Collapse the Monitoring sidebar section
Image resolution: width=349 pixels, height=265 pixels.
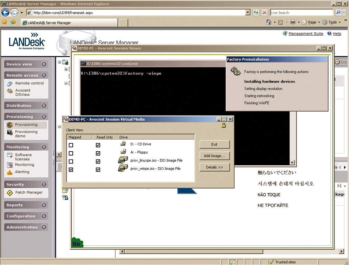coord(44,147)
